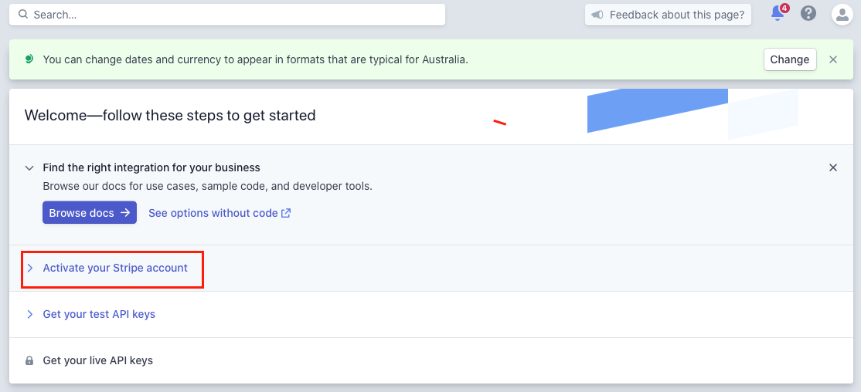The height and width of the screenshot is (392, 861).
Task: Click the external link icon after options without code
Action: (286, 213)
